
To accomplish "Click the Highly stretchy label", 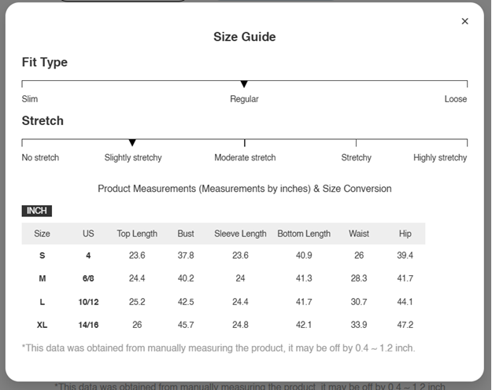I will [440, 157].
